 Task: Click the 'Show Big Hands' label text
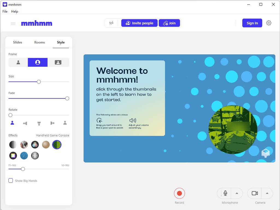(x=26, y=181)
